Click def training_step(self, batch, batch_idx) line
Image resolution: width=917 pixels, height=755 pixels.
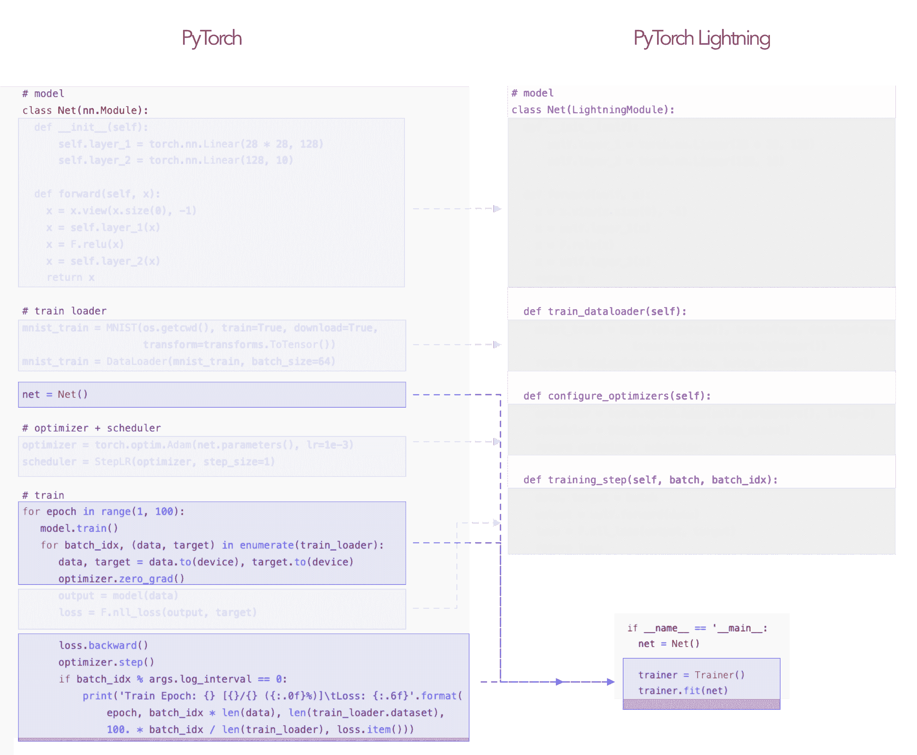coord(650,480)
